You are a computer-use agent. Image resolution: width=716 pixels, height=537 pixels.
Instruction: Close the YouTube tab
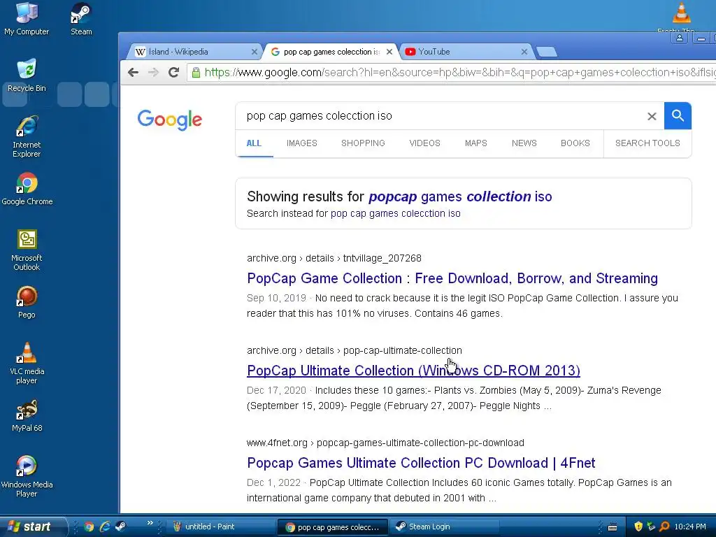click(524, 52)
